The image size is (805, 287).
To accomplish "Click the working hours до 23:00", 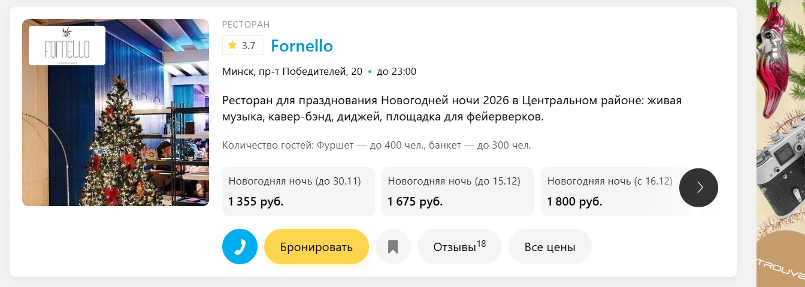I will tap(396, 72).
